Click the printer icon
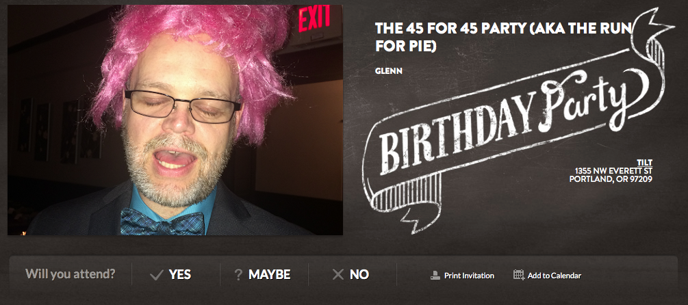 coord(435,276)
